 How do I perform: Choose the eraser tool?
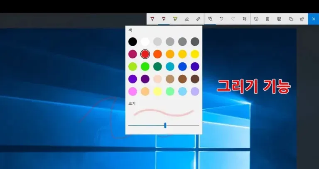(x=186, y=19)
